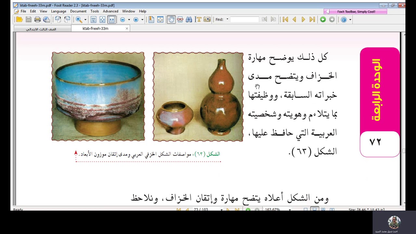
Task: Rotate the page counterclockwise
Action: (67, 19)
